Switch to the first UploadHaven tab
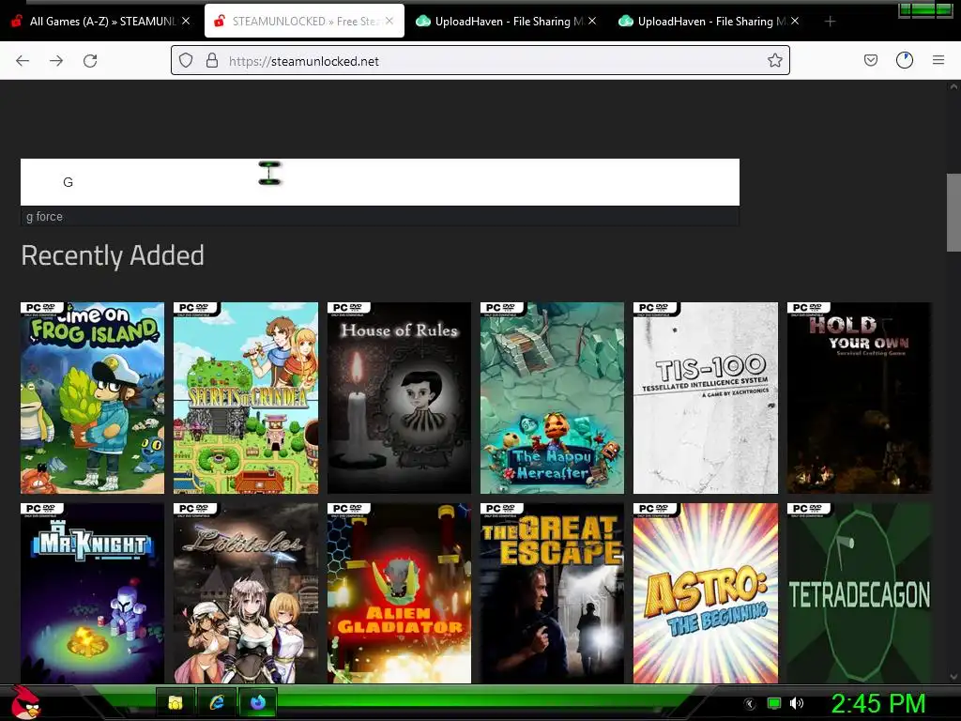 click(x=508, y=22)
